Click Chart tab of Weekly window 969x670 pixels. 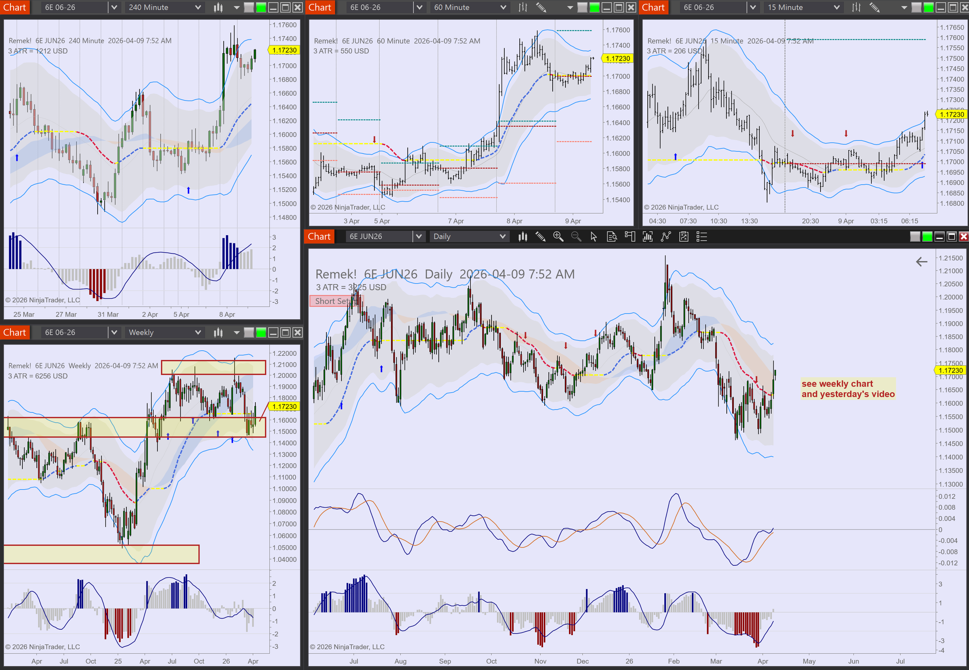click(x=15, y=332)
